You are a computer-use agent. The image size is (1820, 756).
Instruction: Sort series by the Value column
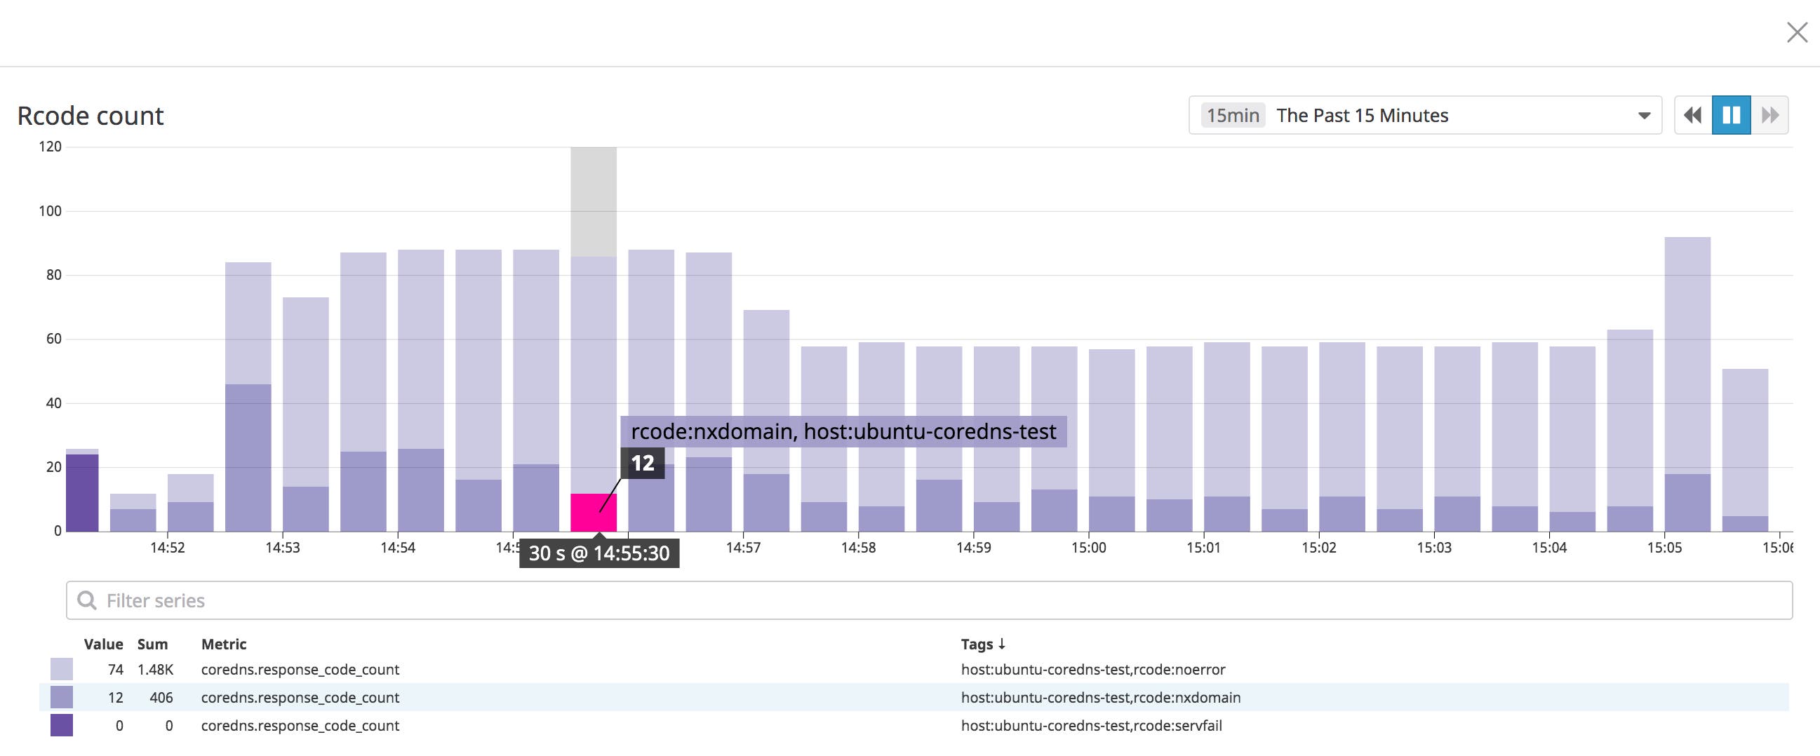pos(104,644)
